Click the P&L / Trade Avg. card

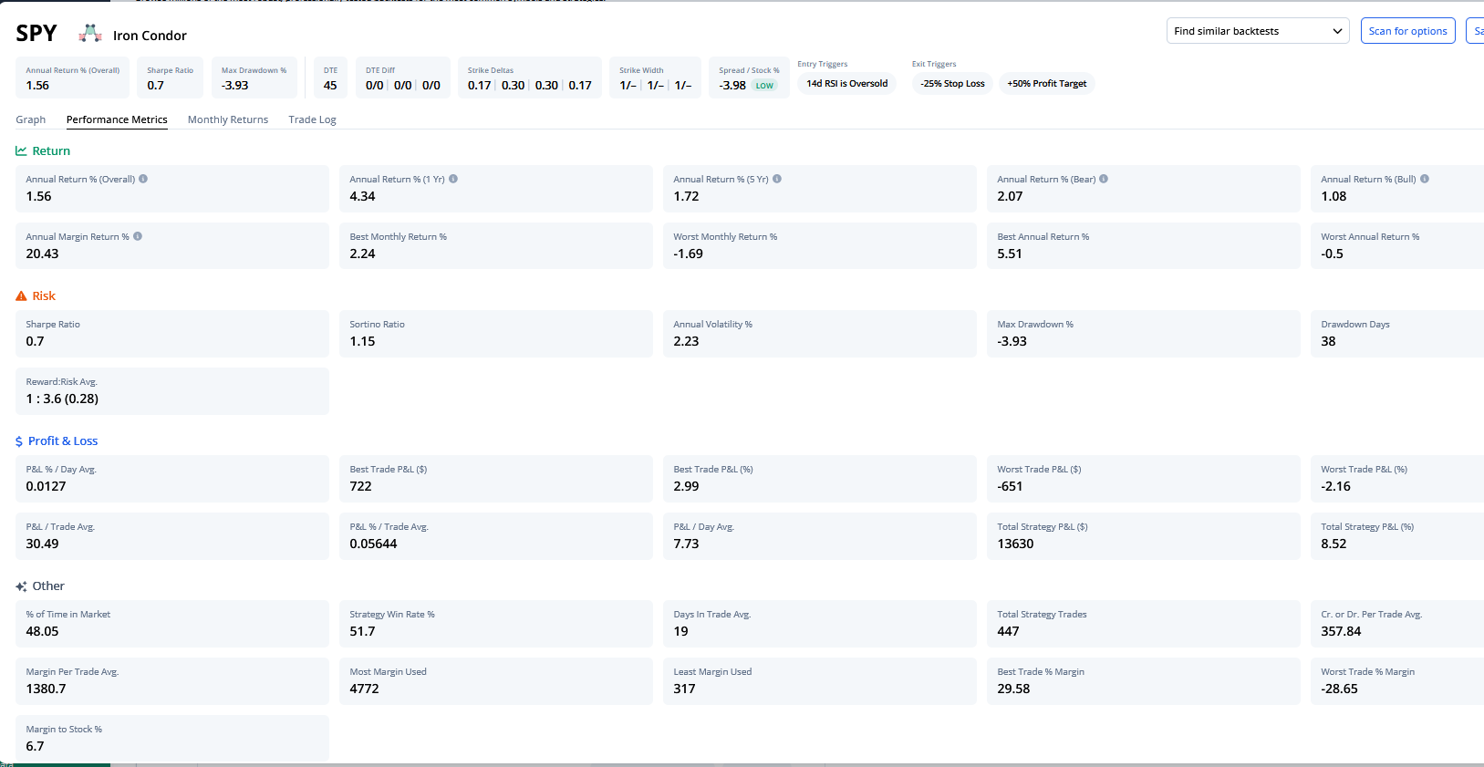pyautogui.click(x=172, y=535)
